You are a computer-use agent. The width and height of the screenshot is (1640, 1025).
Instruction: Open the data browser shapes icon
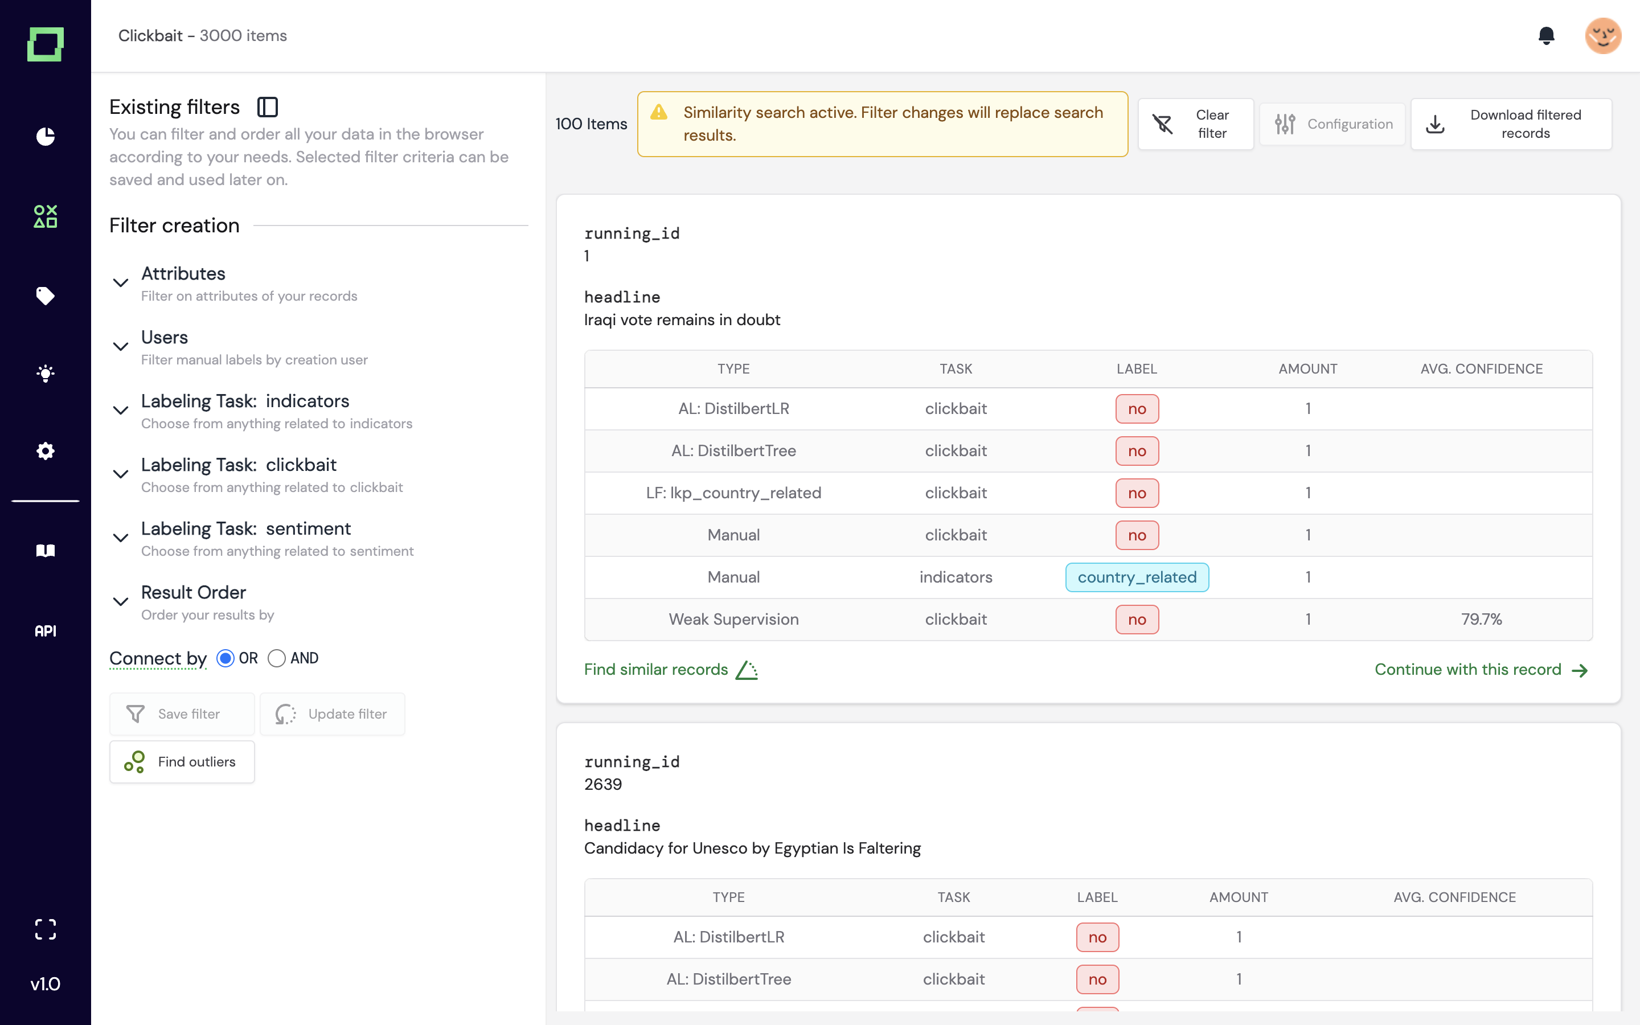click(46, 216)
